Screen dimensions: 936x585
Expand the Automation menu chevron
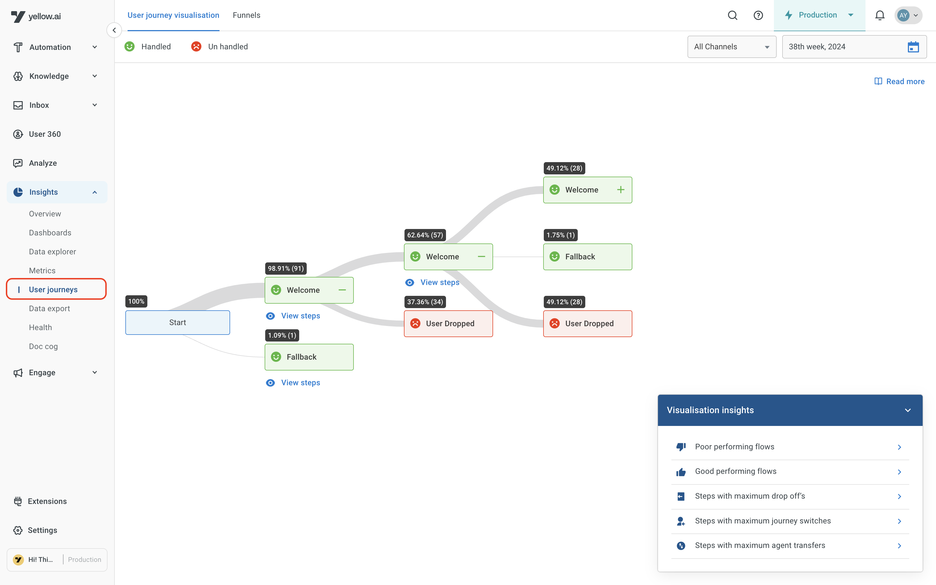[95, 47]
